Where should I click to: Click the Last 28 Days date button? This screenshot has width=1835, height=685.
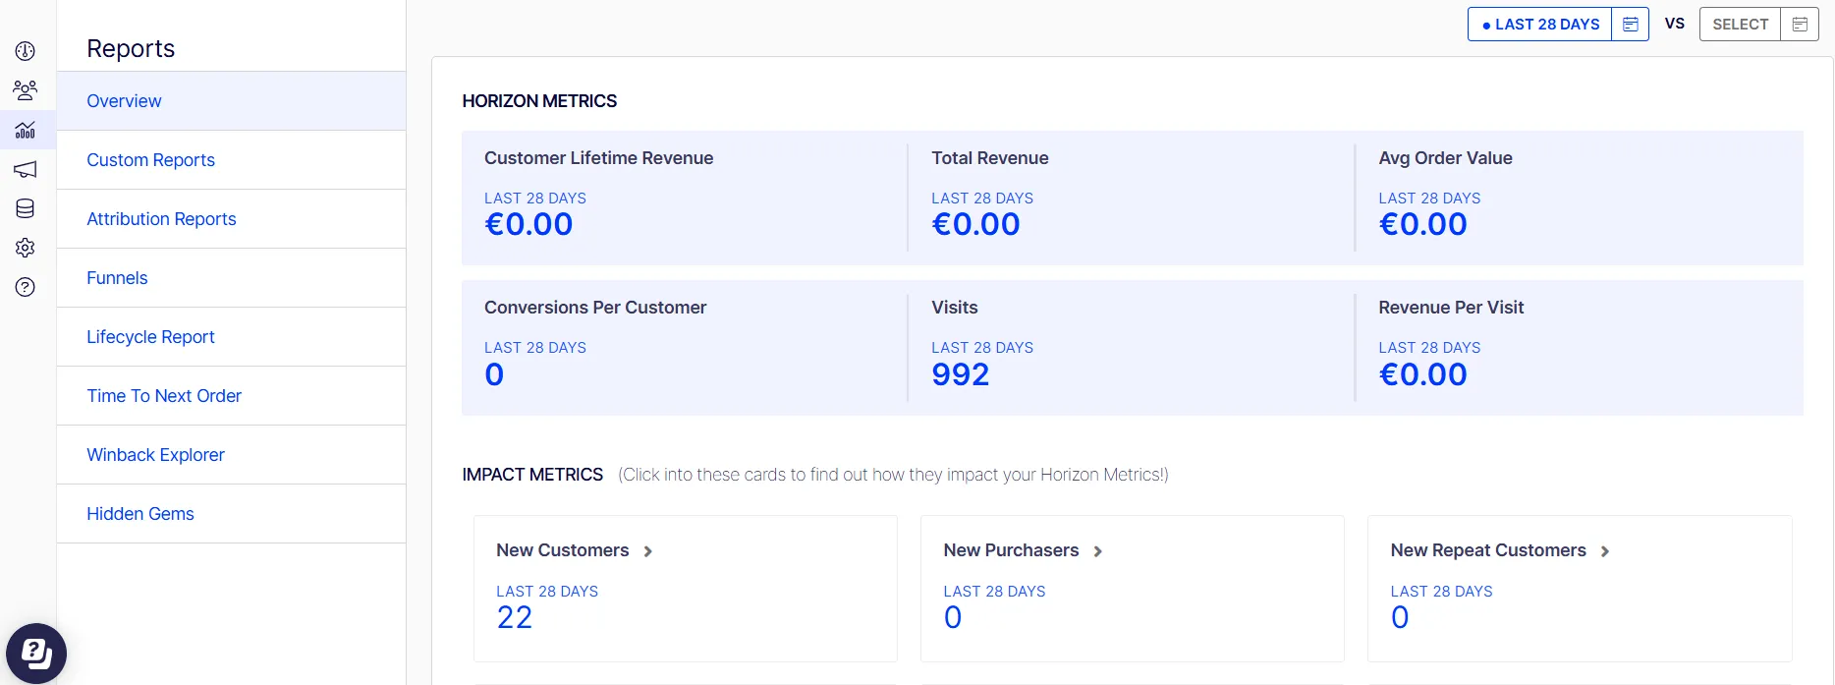click(1540, 25)
